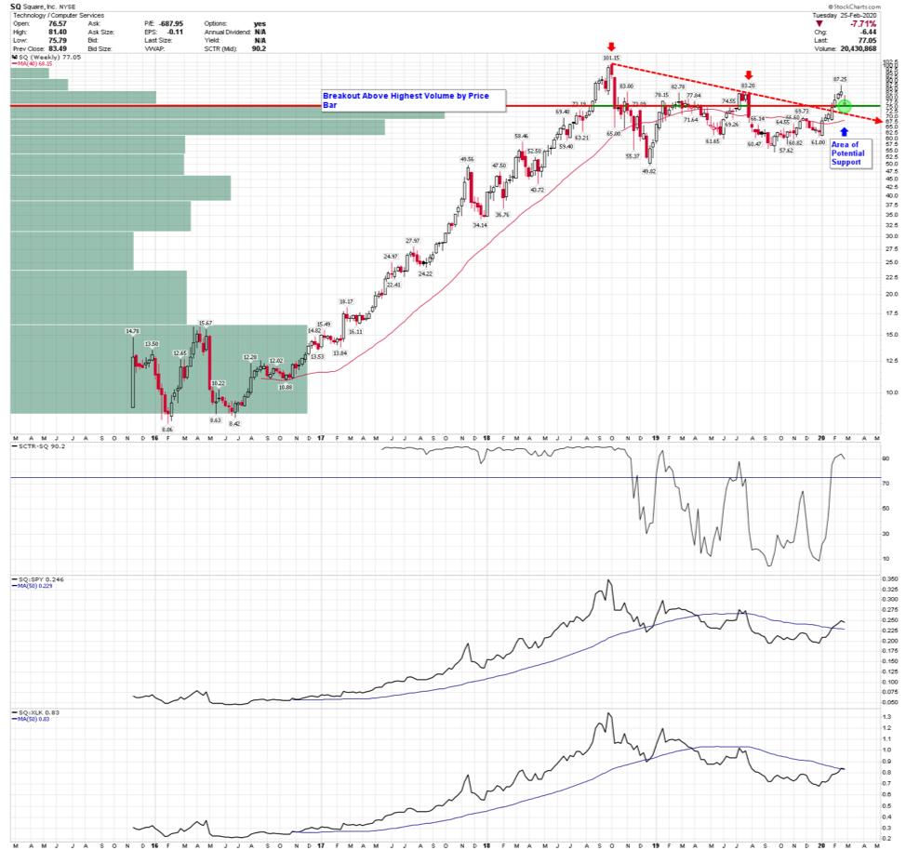Click the Technology / Computer Services sector text
Image resolution: width=906 pixels, height=850 pixels.
(58, 15)
